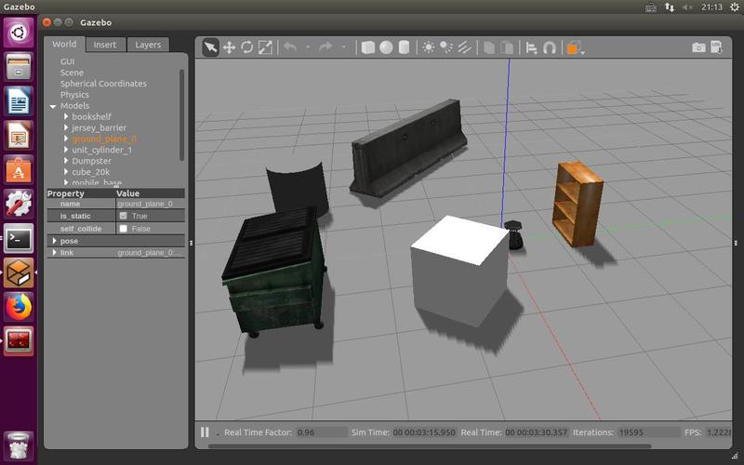
Task: Toggle the is_static checkbox
Action: tap(124, 216)
